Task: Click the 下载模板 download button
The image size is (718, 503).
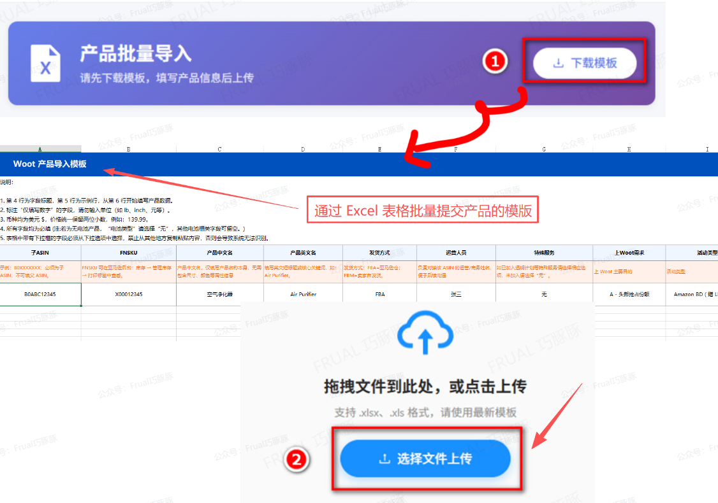Action: pos(584,63)
